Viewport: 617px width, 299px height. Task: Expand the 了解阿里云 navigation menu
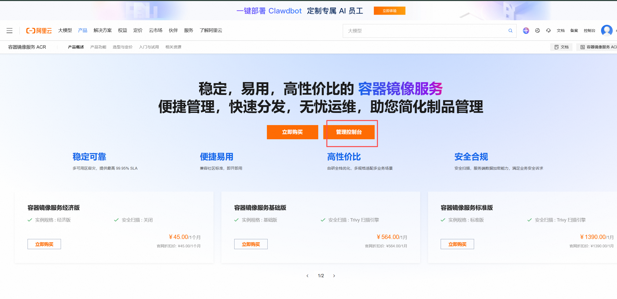pos(211,30)
